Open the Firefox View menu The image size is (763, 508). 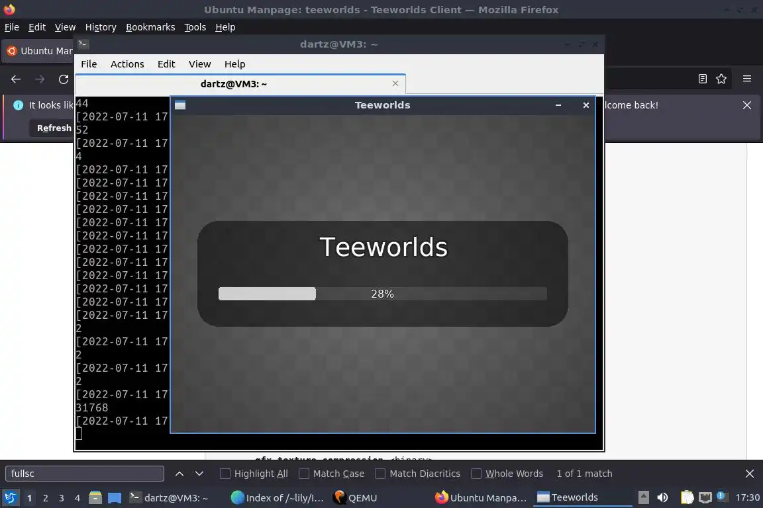coord(65,27)
